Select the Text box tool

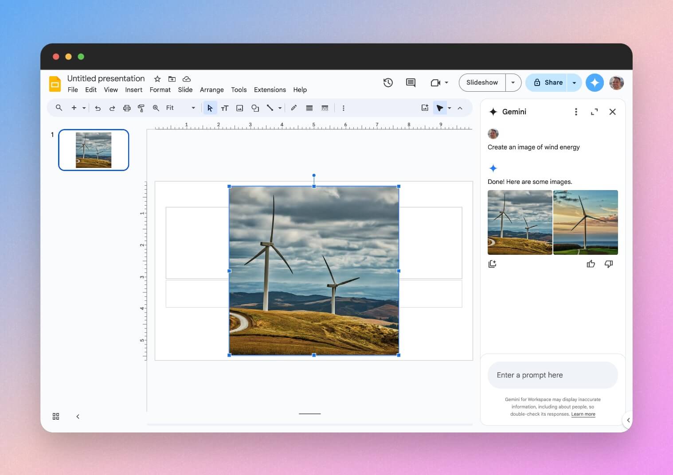click(x=225, y=108)
